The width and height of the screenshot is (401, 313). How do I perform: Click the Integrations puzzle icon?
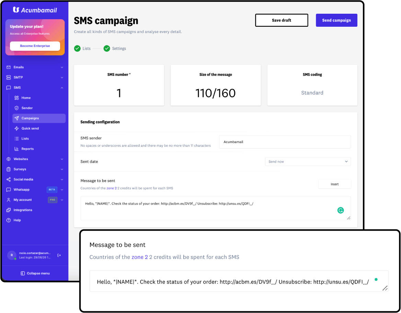[x=9, y=210]
